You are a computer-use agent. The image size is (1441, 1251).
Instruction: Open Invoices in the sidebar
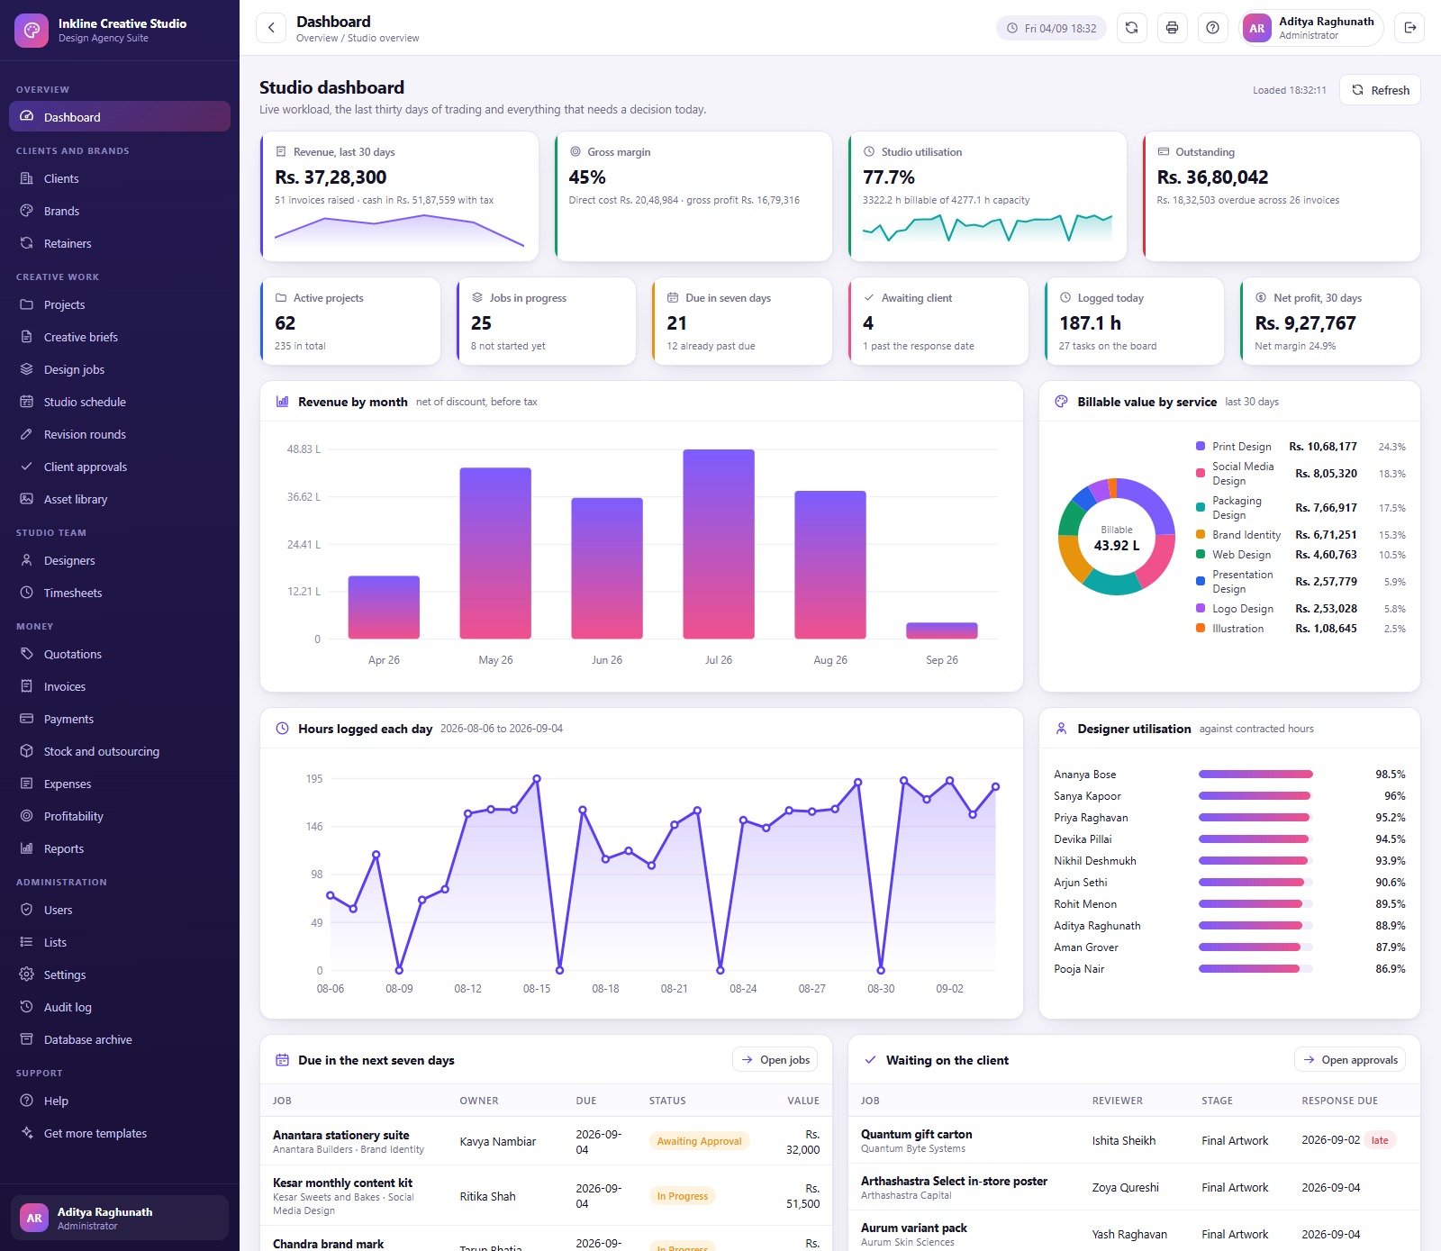pos(120,686)
